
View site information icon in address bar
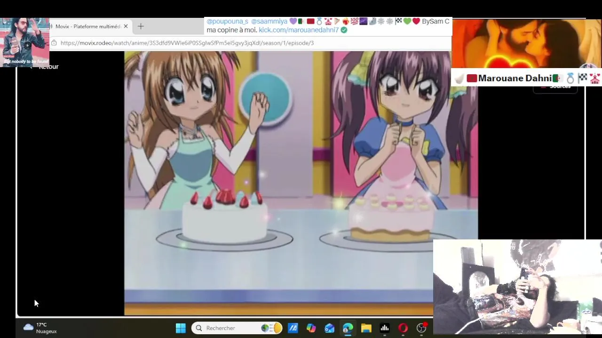(54, 43)
